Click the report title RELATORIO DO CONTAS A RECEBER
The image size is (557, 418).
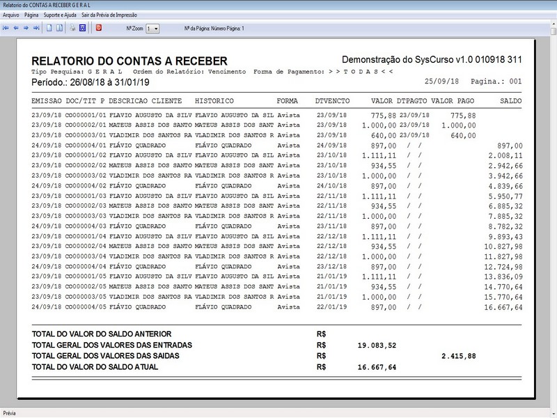(130, 61)
